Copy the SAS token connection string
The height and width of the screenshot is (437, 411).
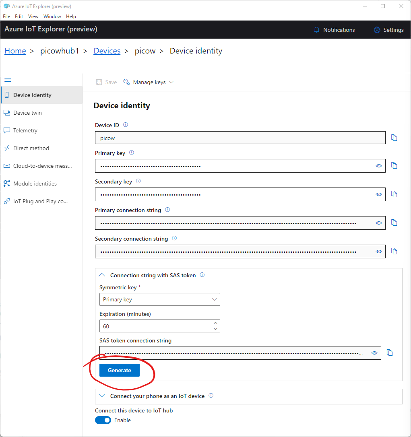coord(390,352)
